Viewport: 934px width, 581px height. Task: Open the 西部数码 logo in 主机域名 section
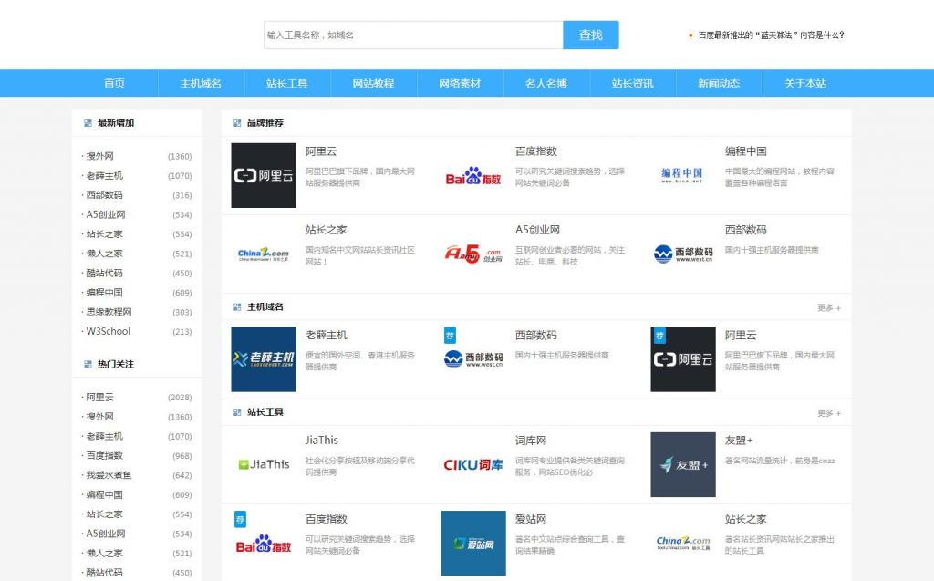473,359
